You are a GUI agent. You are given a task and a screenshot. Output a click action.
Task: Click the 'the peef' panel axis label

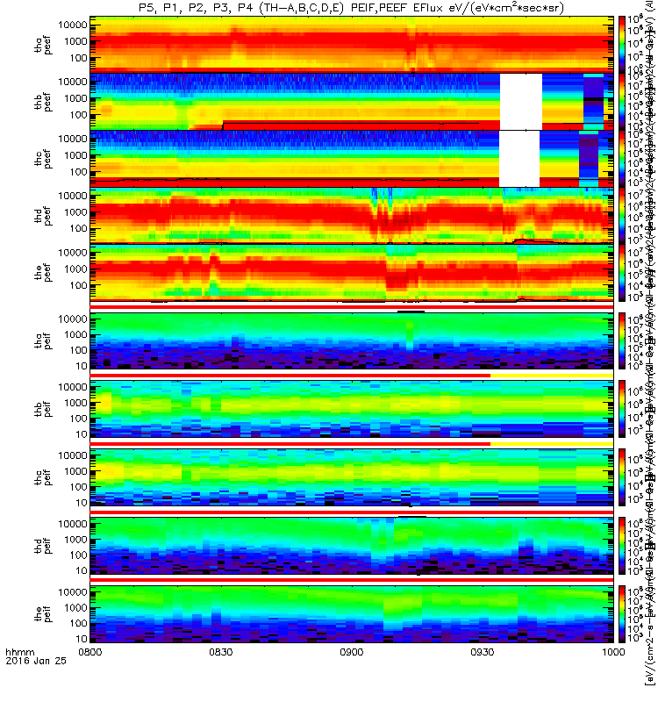coord(43,273)
